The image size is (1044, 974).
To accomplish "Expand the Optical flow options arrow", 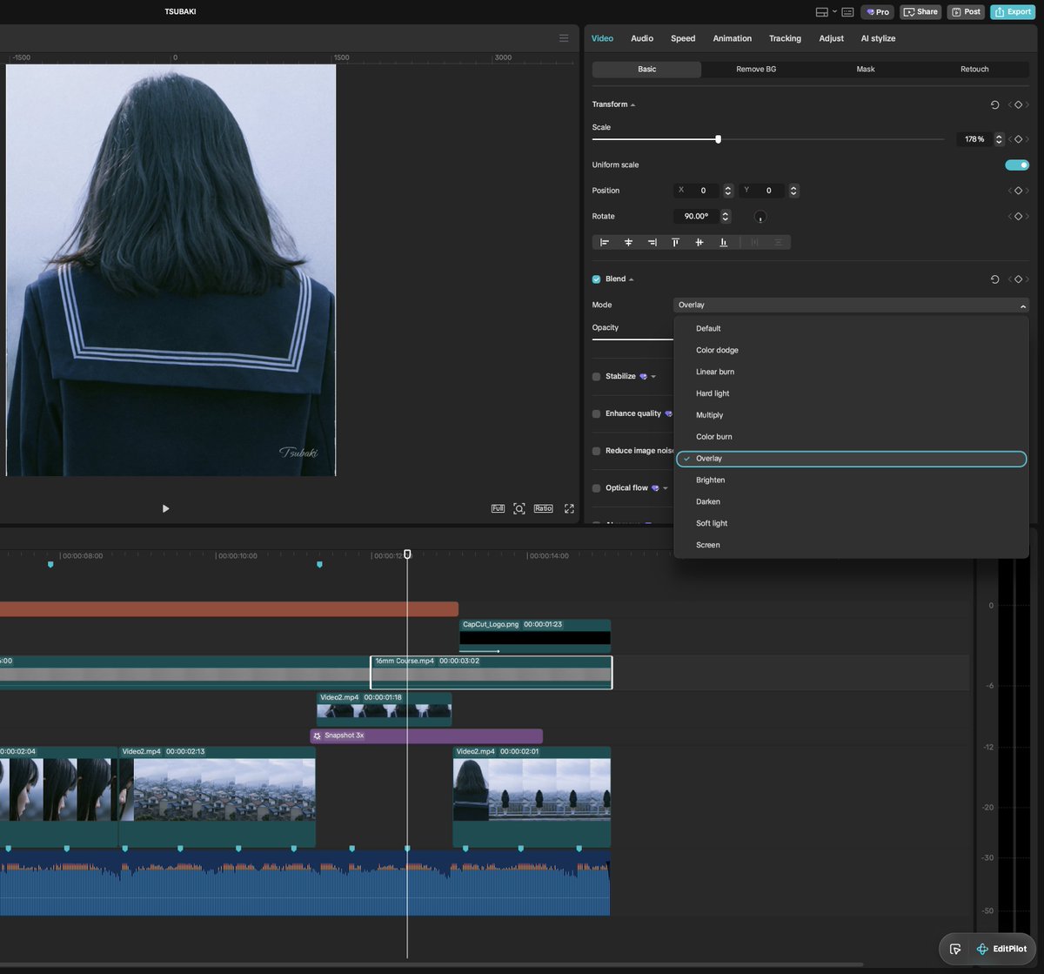I will point(666,488).
